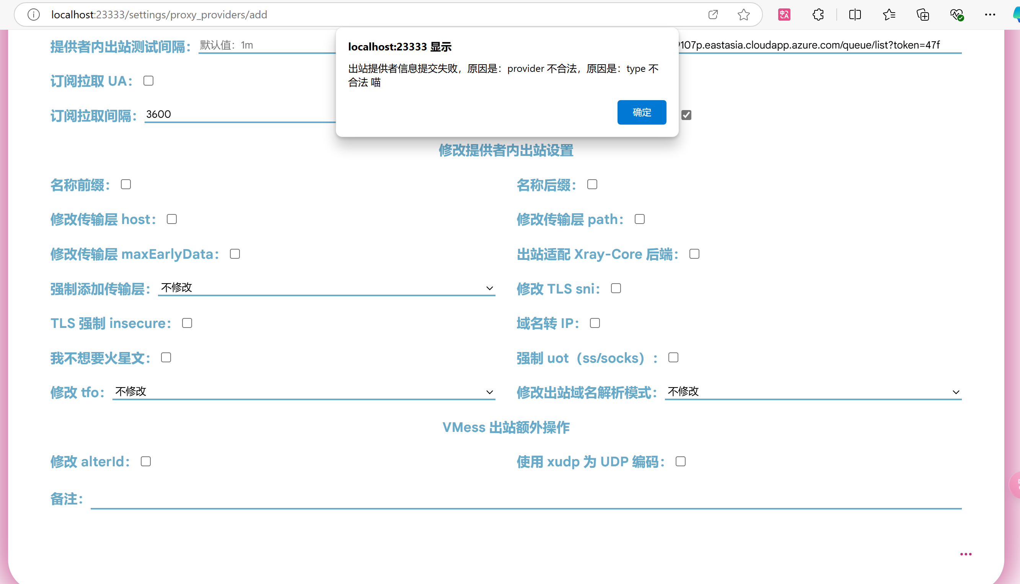
Task: Tick the 修改 TLS sni checkbox
Action: [x=616, y=289]
